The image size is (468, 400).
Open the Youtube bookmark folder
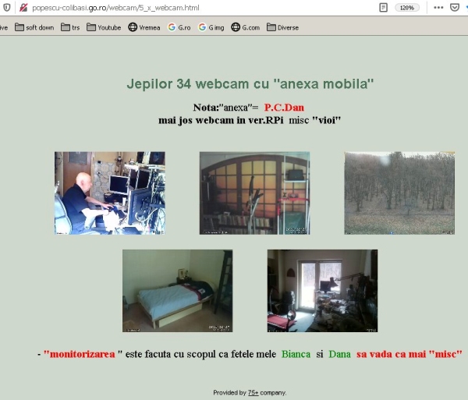pyautogui.click(x=104, y=27)
